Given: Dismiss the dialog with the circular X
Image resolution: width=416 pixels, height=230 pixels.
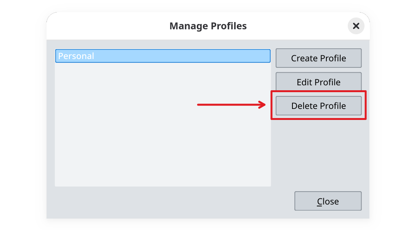Looking at the screenshot, I should (x=356, y=26).
